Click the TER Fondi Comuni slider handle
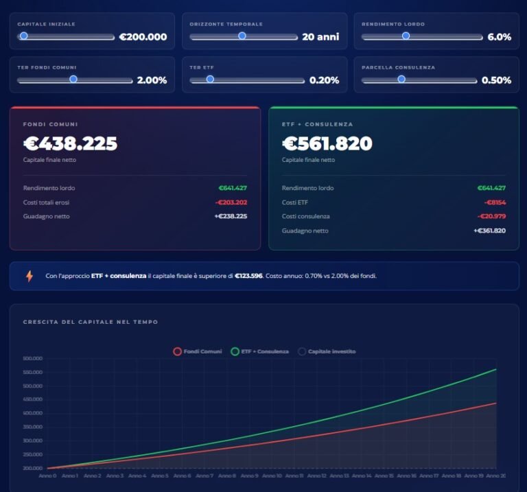This screenshot has height=492, width=527. coord(73,79)
